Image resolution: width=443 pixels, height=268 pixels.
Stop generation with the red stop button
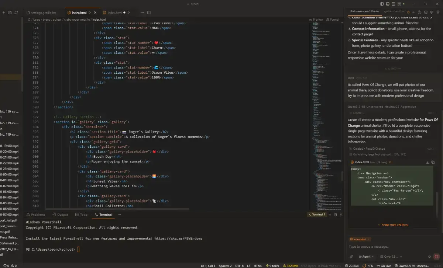[x=436, y=257]
